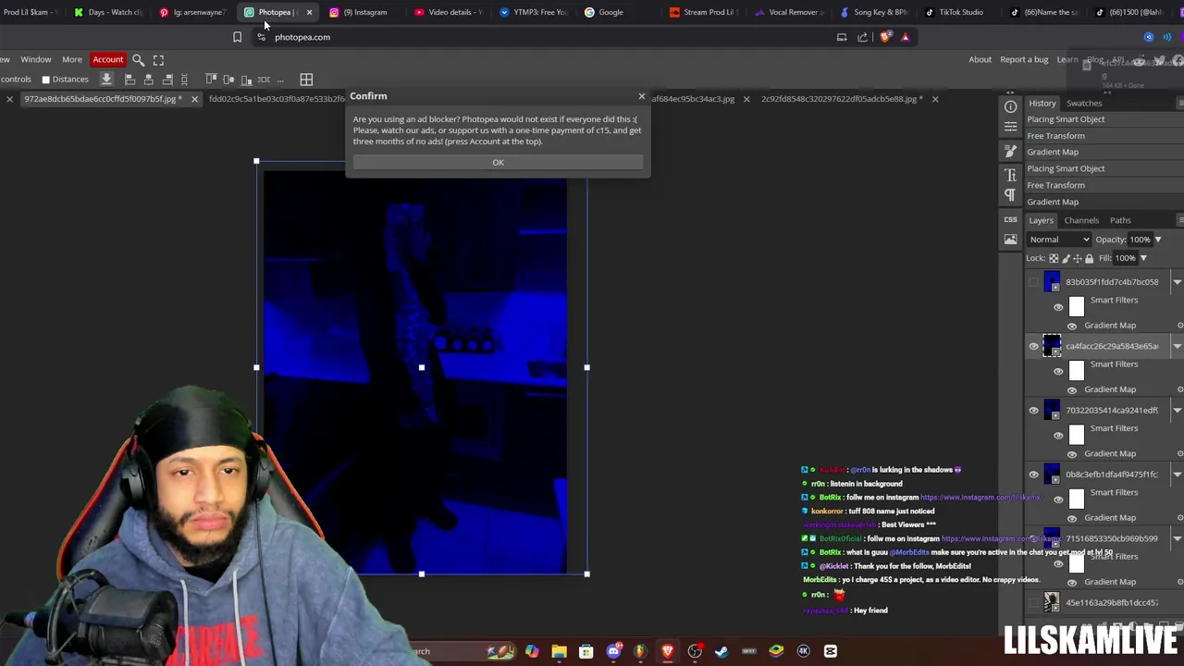Click OK in the Confirm dialog
Image resolution: width=1184 pixels, height=666 pixels.
click(x=498, y=162)
